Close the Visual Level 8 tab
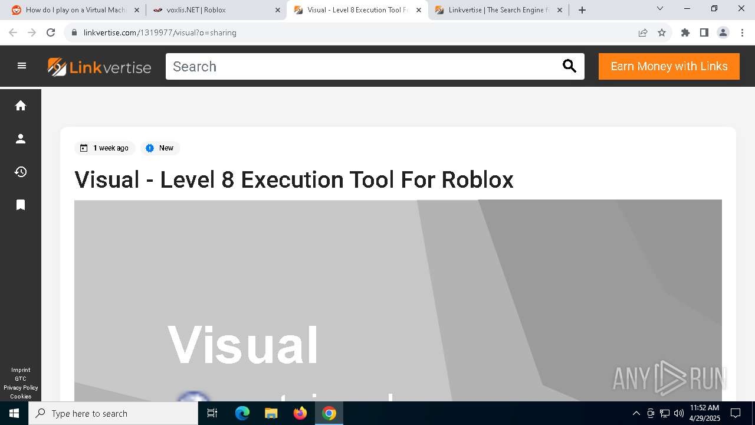The height and width of the screenshot is (425, 755). pyautogui.click(x=419, y=10)
